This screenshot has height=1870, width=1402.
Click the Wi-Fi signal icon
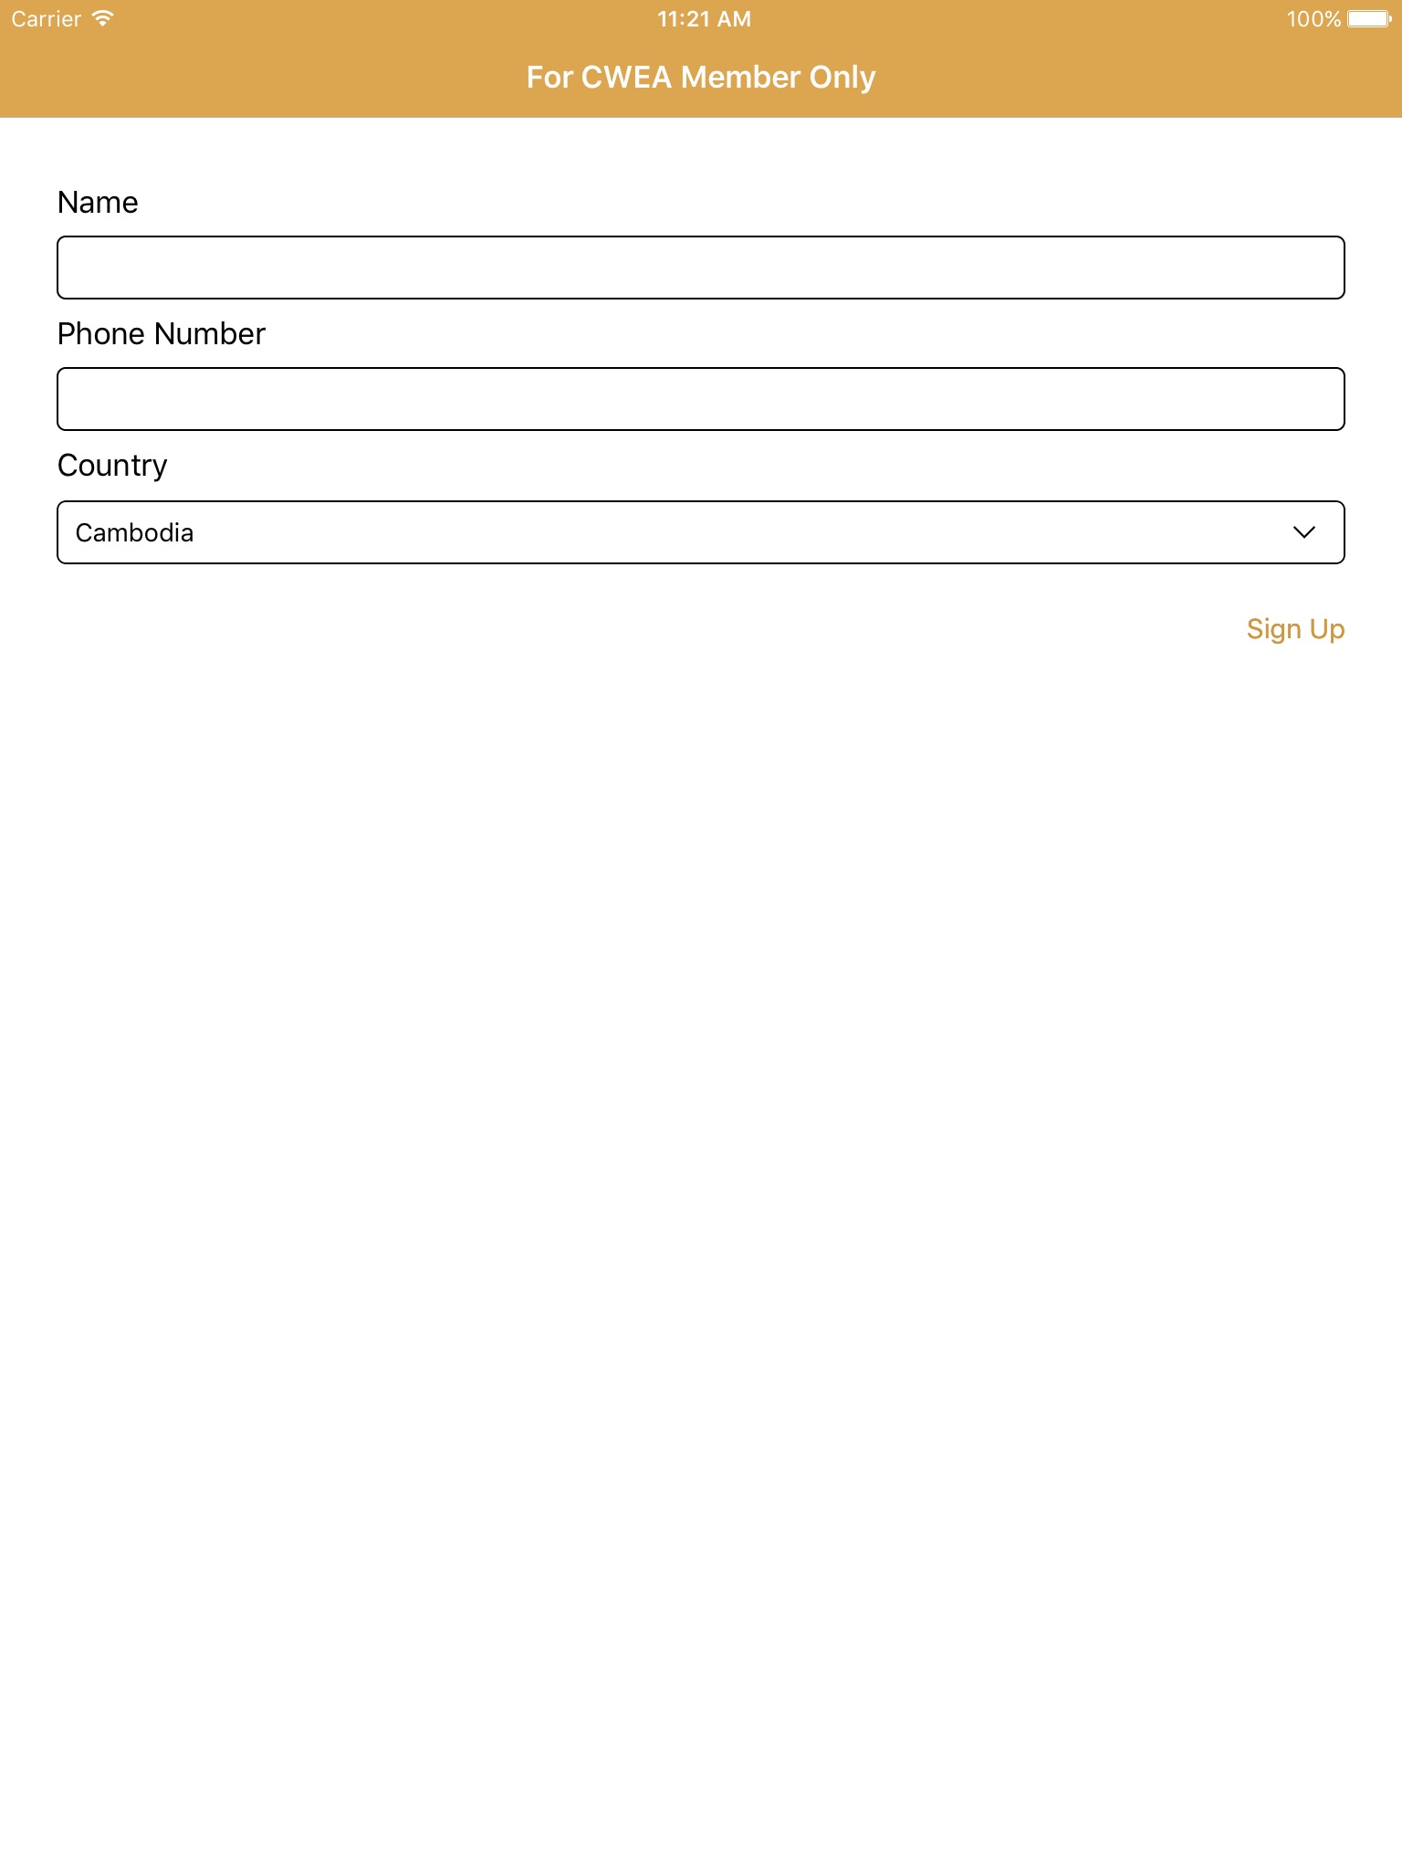tap(103, 18)
